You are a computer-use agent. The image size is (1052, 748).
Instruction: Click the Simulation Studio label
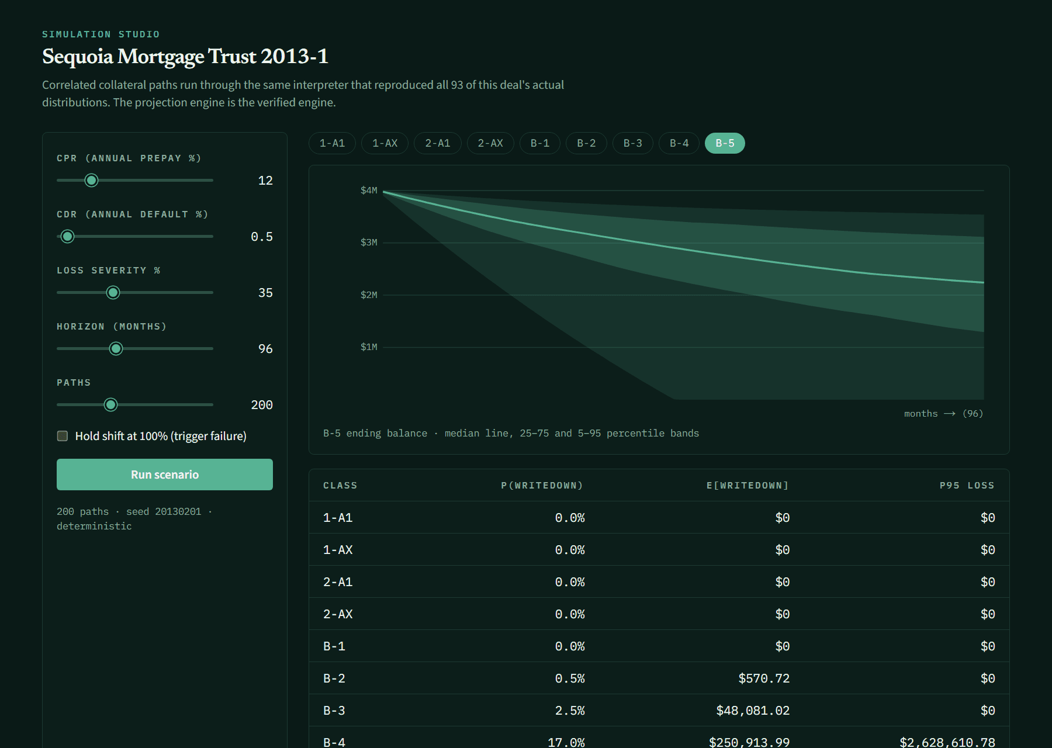(101, 34)
